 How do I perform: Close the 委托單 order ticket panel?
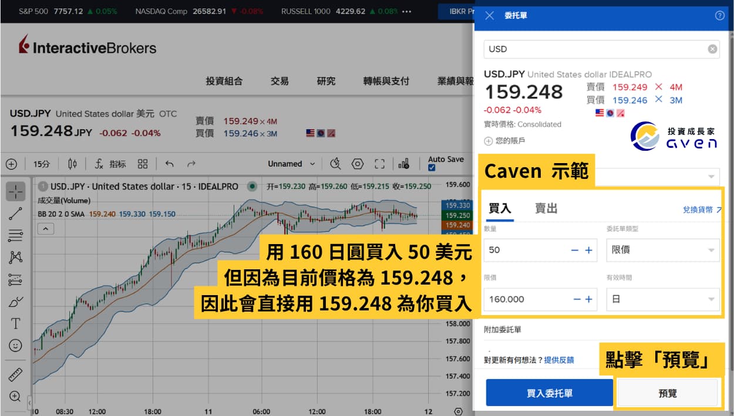pos(490,15)
